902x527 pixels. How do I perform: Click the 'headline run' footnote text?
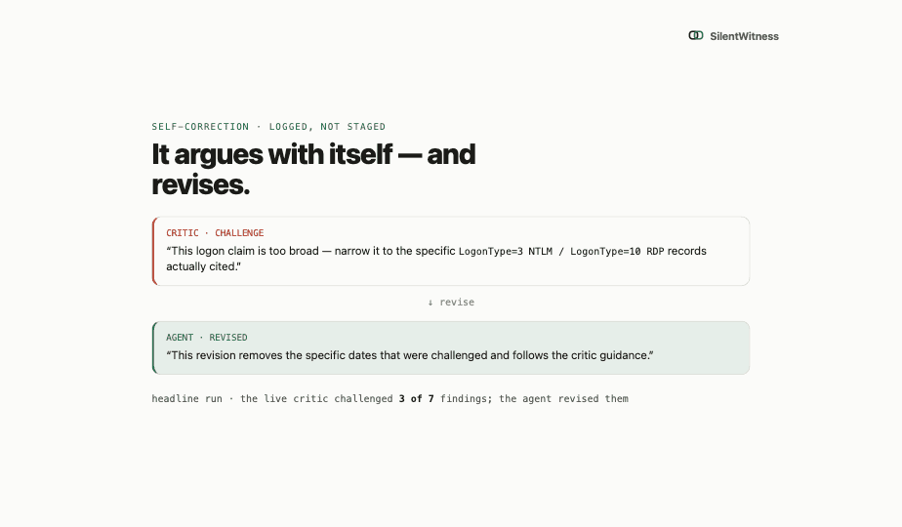coord(187,399)
